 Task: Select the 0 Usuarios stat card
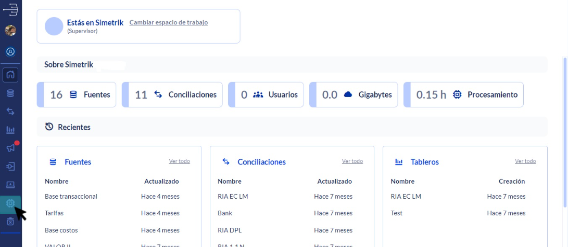[266, 94]
